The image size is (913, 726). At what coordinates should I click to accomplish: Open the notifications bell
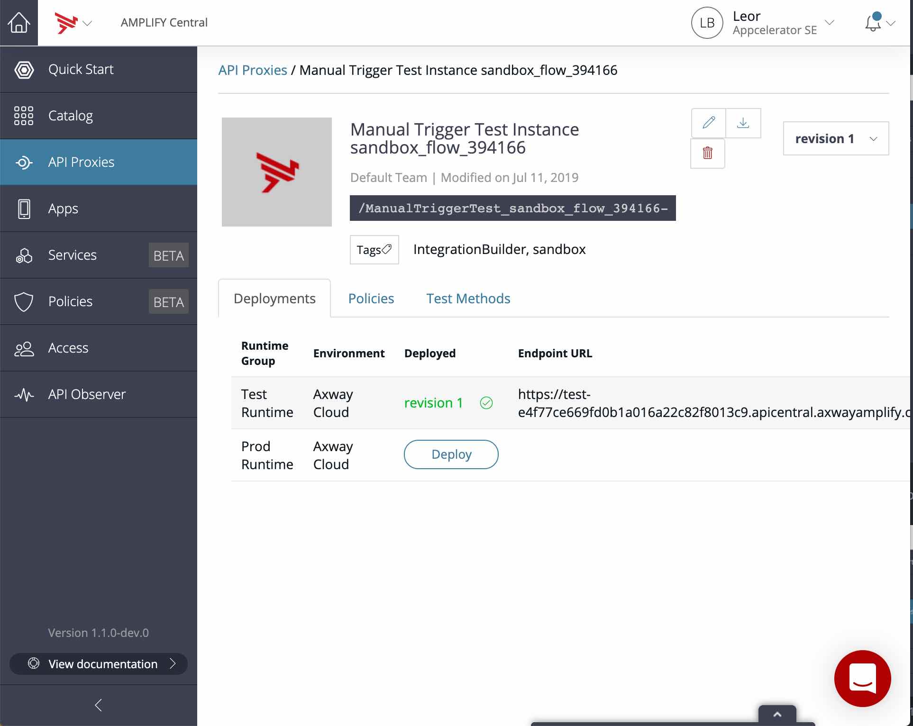873,22
